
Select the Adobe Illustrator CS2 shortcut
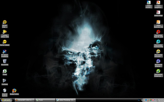pyautogui.click(x=158, y=24)
